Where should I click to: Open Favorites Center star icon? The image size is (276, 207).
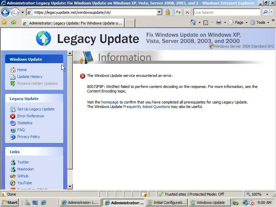coord(4,22)
